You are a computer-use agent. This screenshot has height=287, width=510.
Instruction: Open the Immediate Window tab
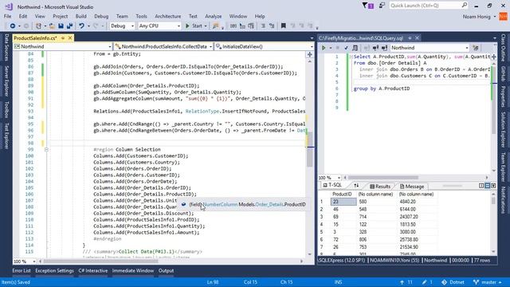(x=133, y=271)
